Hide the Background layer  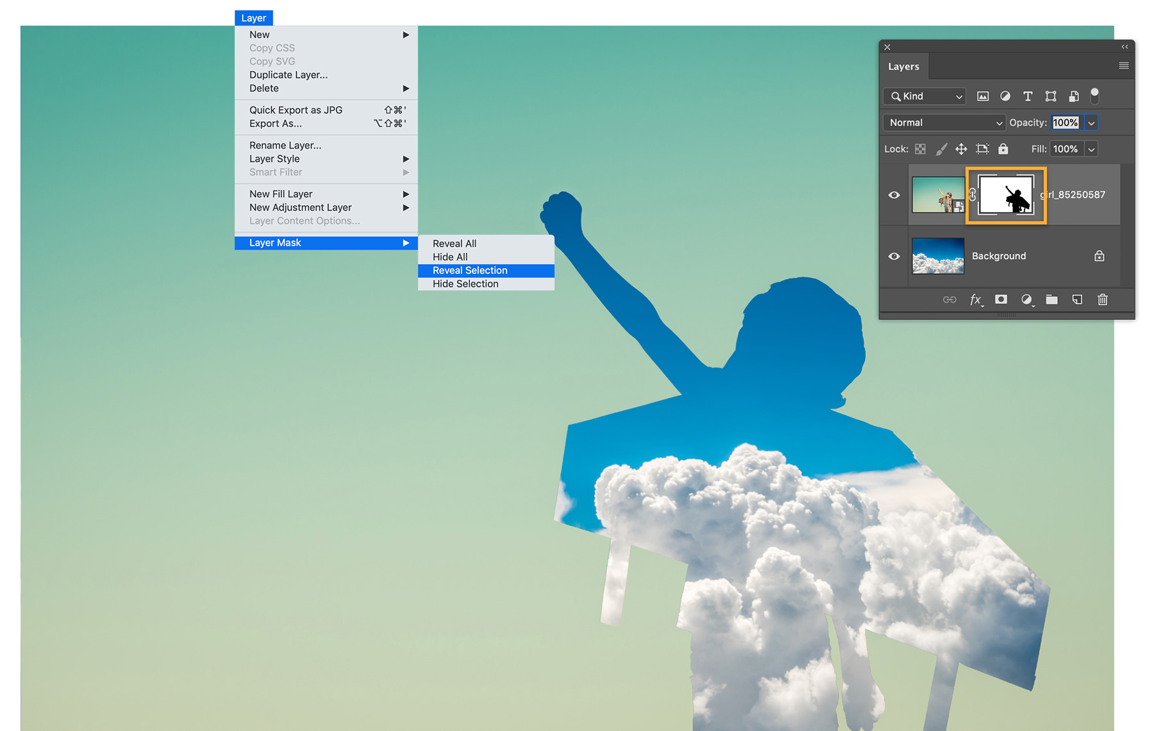pyautogui.click(x=894, y=256)
